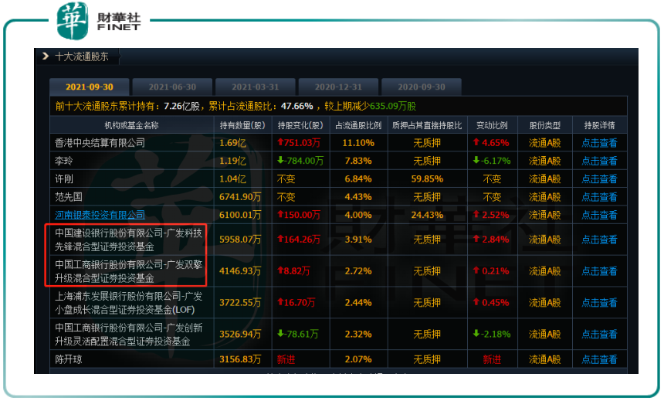Click 点击查看 in the 许刚 row

pos(599,179)
